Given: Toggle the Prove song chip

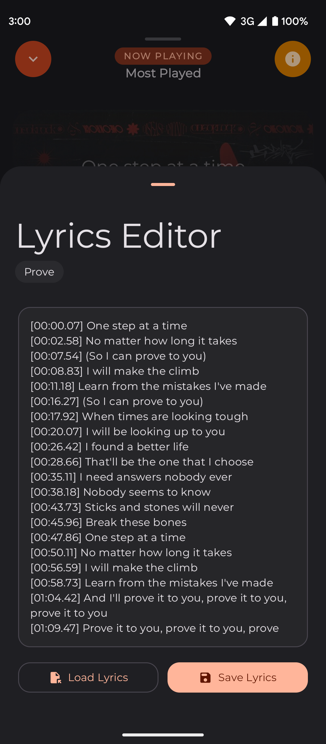Looking at the screenshot, I should (39, 272).
